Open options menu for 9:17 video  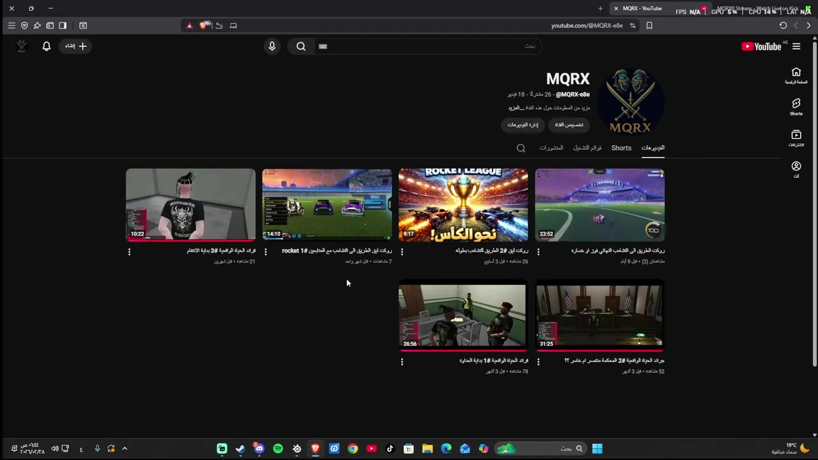click(x=402, y=252)
